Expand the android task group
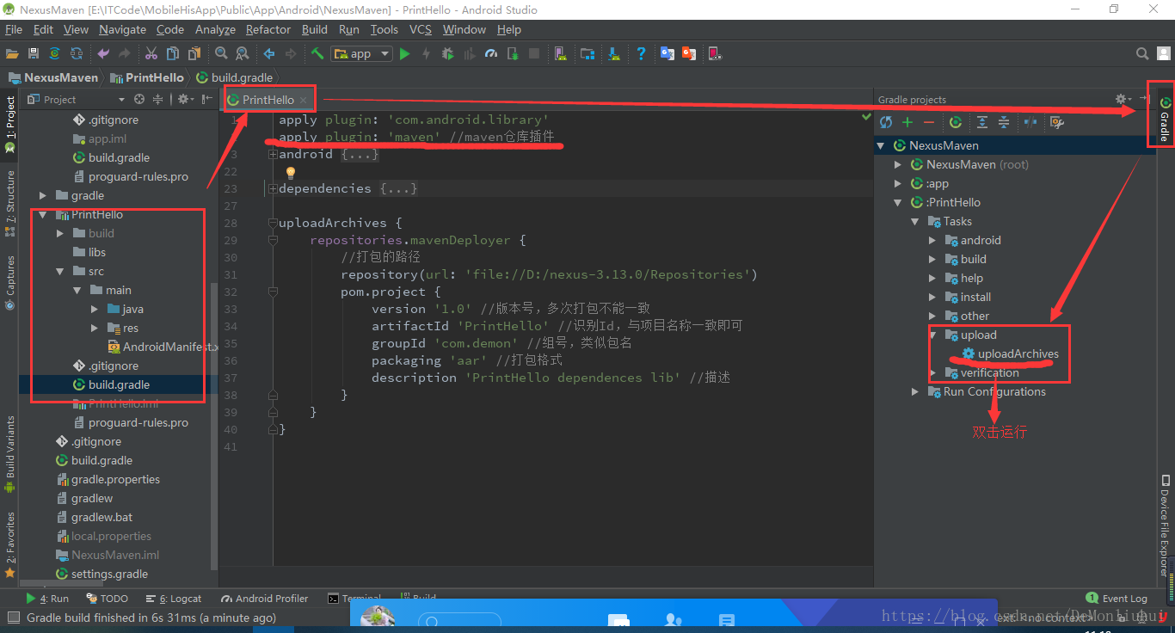Screen dimensions: 1175x633 (x=932, y=241)
